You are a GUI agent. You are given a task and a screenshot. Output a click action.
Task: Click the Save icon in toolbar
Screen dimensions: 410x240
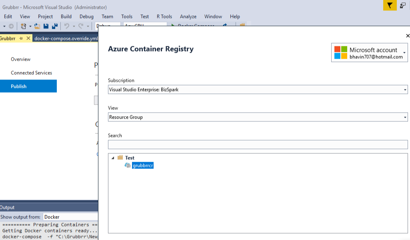46,26
